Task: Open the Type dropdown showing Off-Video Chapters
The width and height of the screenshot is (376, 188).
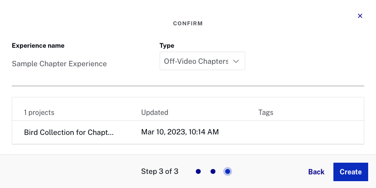Action: [202, 61]
